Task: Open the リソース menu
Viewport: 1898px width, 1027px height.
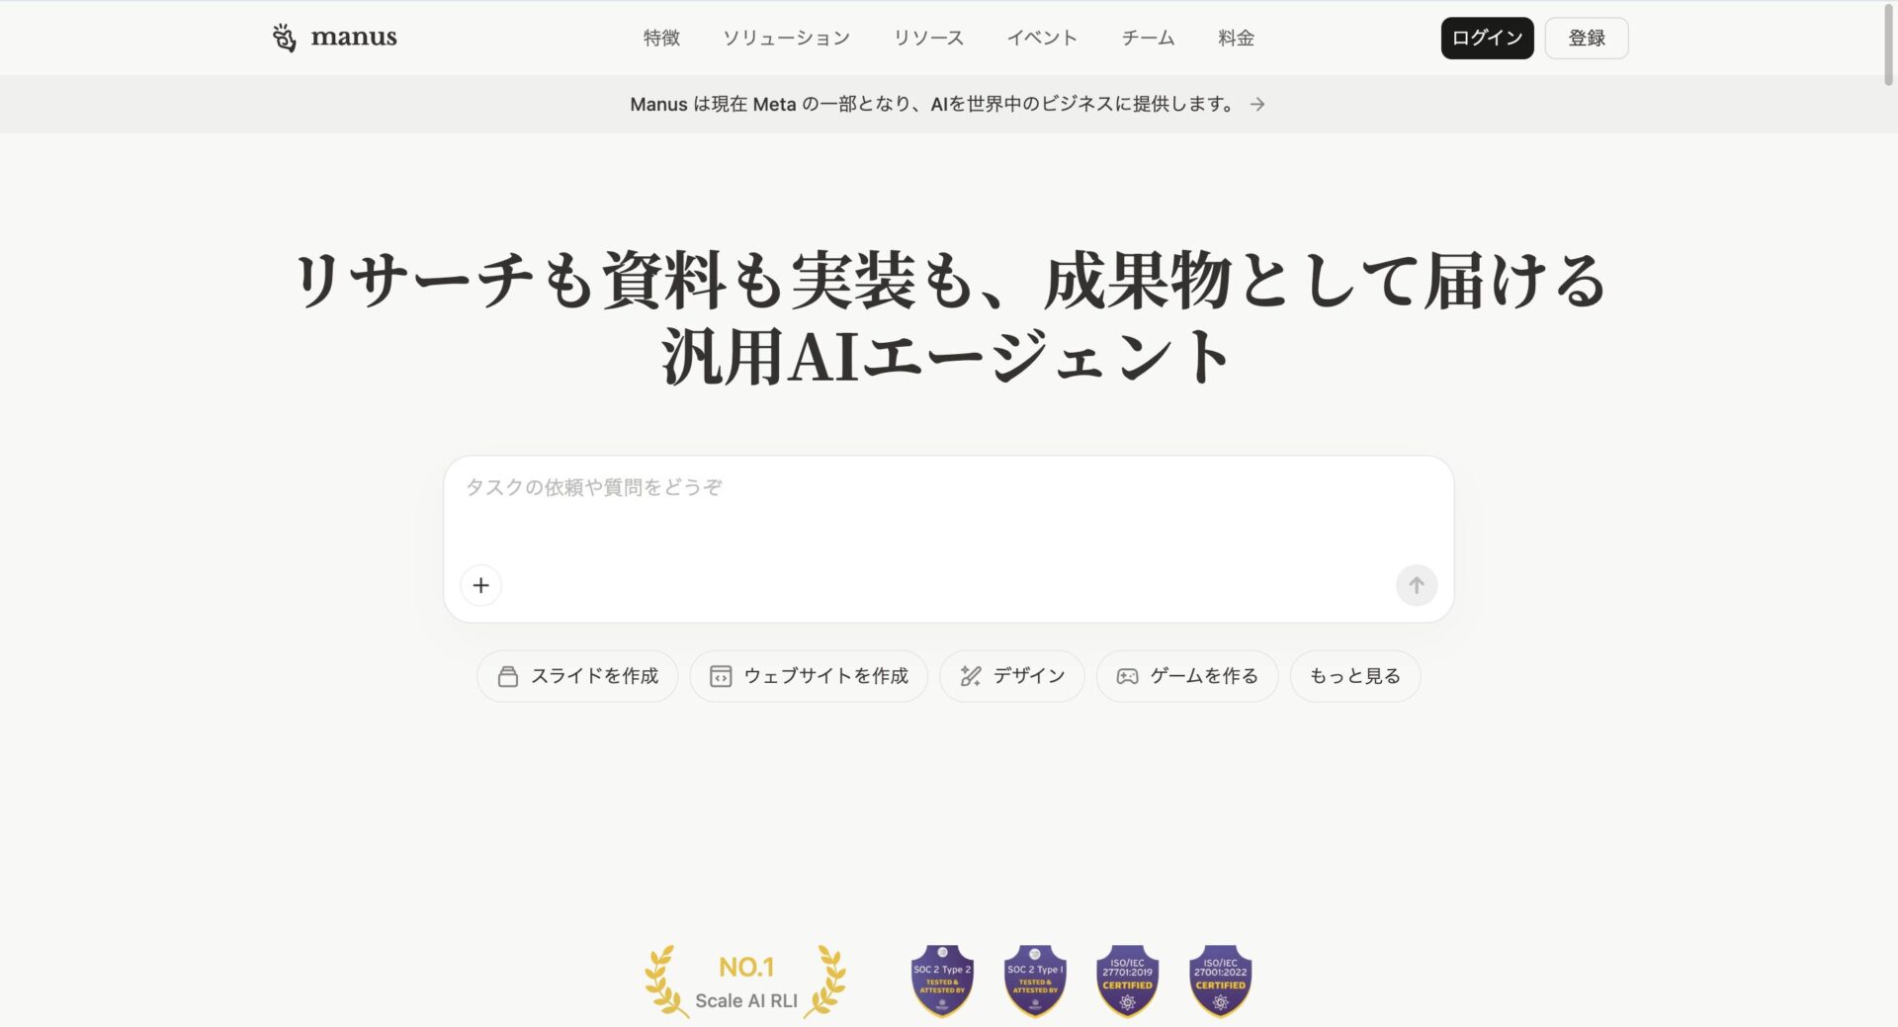Action: (x=928, y=38)
